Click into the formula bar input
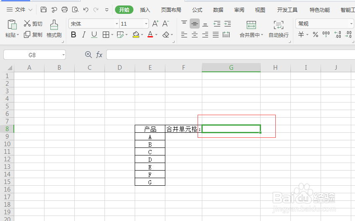Viewport: 355px width, 221px height. [x=230, y=55]
